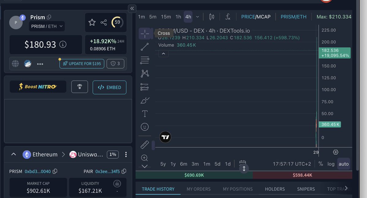The height and width of the screenshot is (198, 367).
Task: Open pool options three-dot menu
Action: click(126, 155)
